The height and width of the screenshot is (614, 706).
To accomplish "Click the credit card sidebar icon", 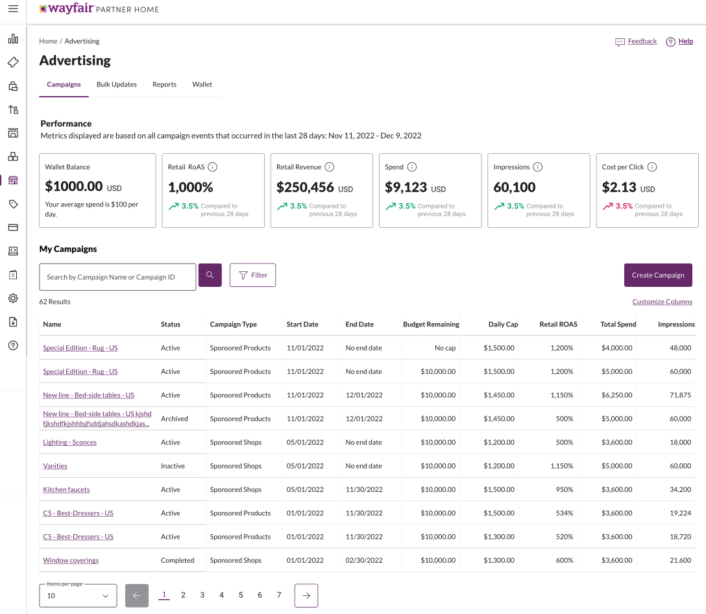I will click(x=13, y=227).
